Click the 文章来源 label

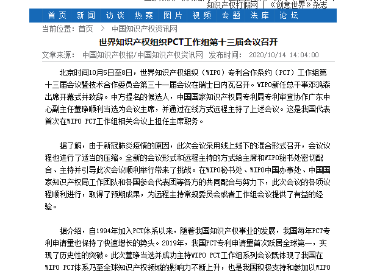tap(59, 55)
